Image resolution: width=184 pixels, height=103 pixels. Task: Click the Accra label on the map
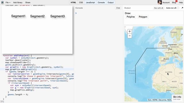pyautogui.click(x=168, y=90)
